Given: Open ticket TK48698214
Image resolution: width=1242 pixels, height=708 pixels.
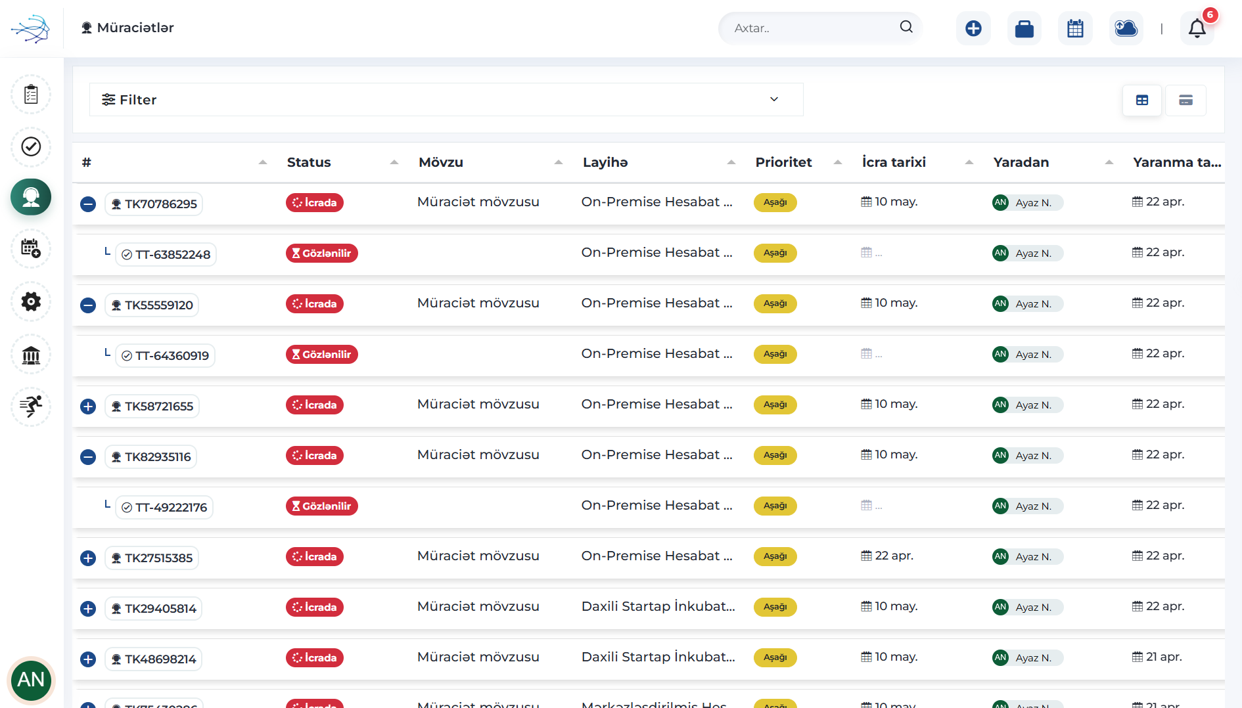Looking at the screenshot, I should point(153,659).
